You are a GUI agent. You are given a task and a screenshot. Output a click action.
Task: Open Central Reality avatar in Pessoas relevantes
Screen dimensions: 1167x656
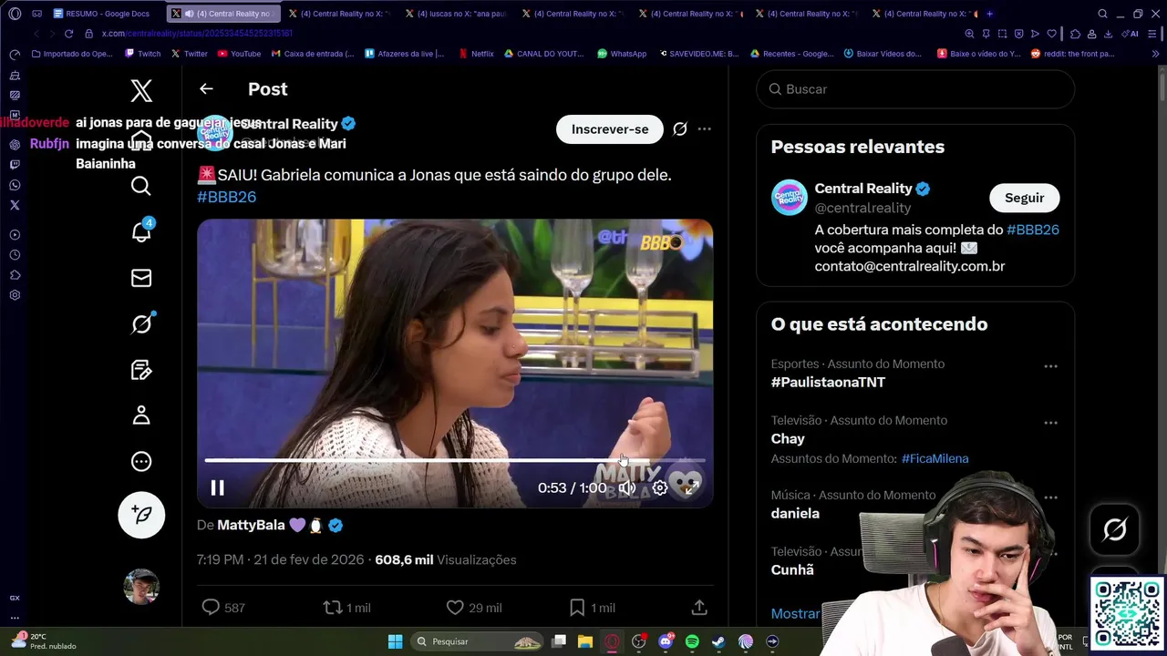click(790, 198)
